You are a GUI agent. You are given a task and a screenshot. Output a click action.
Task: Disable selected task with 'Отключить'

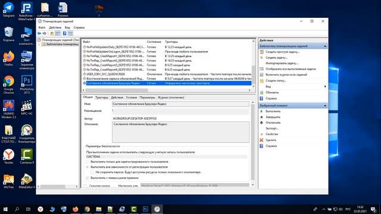tap(273, 122)
